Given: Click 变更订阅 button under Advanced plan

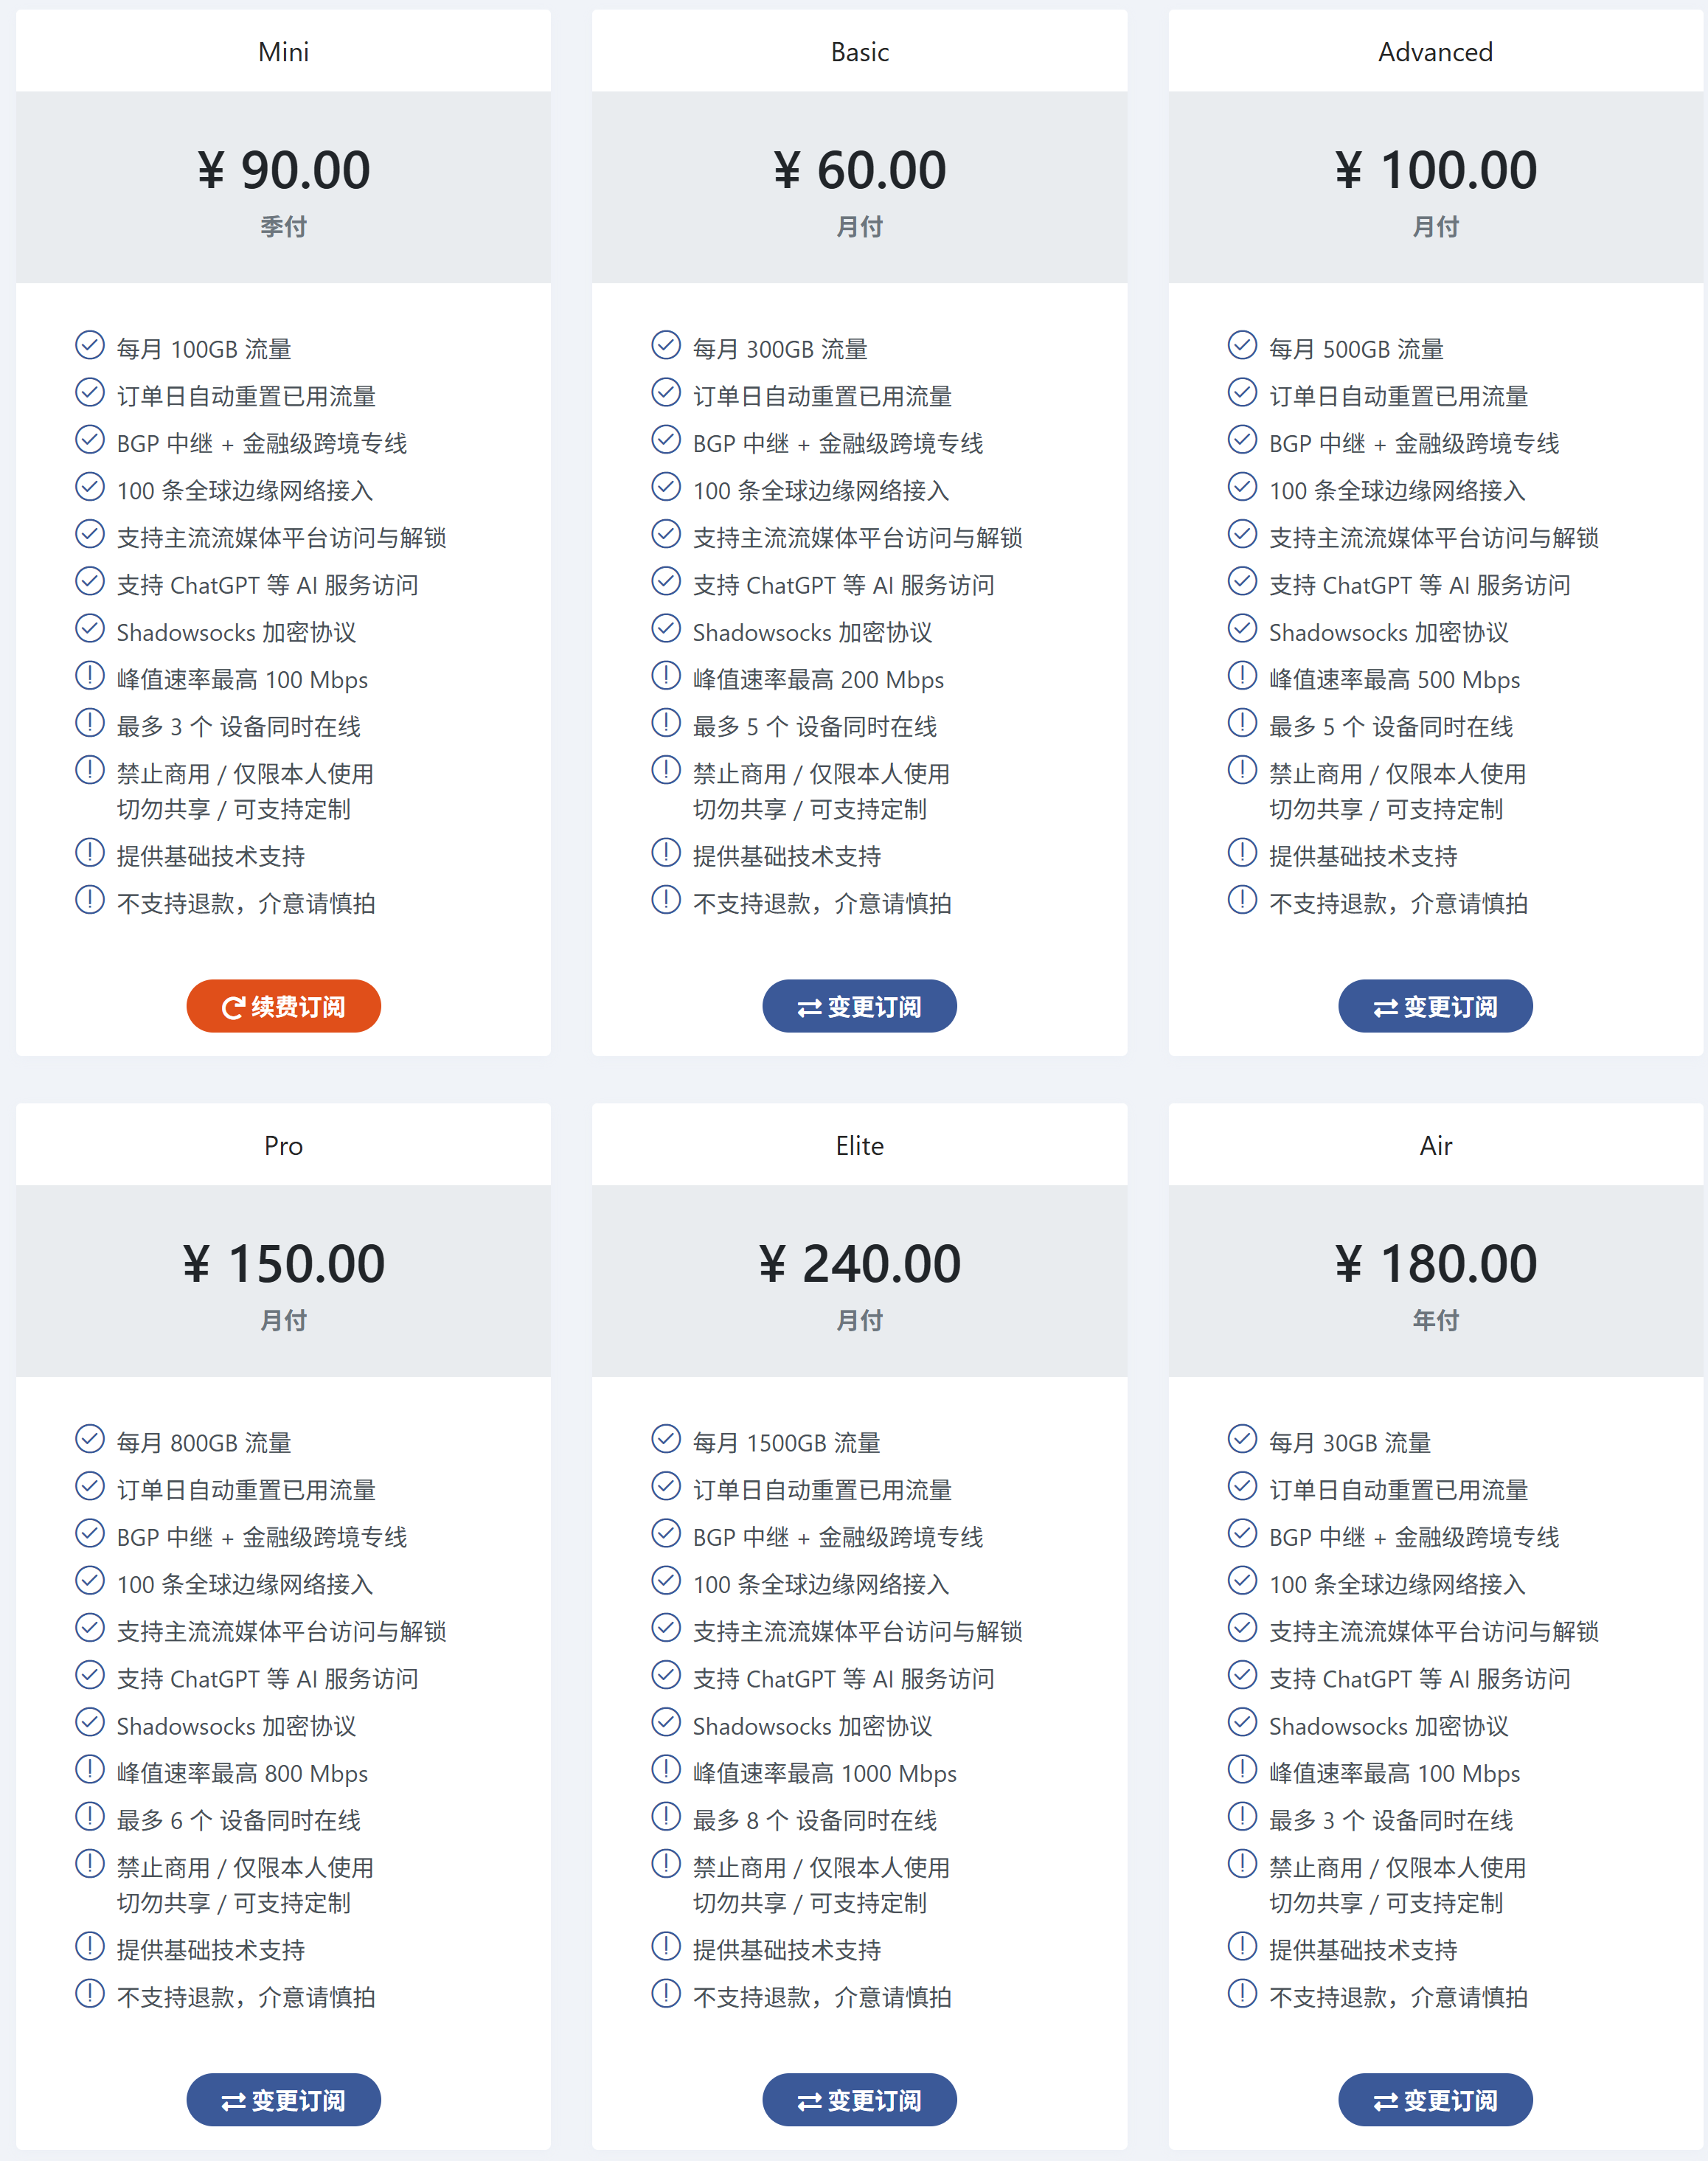Looking at the screenshot, I should [x=1435, y=1006].
